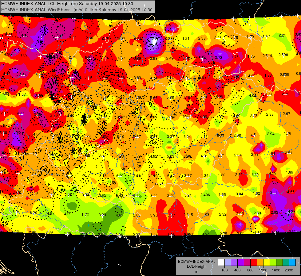Click the legend tick label 1200
This screenshot has width=301, height=276.
(x=263, y=270)
